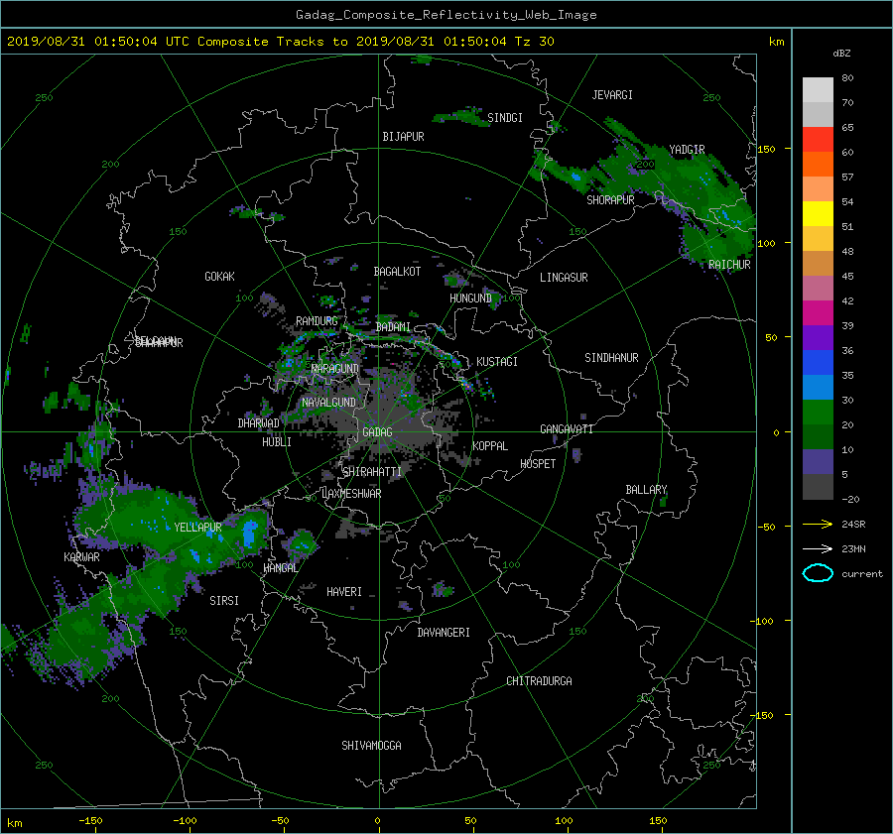This screenshot has width=893, height=834.
Task: Click the HOSPET city label
Action: click(x=538, y=464)
